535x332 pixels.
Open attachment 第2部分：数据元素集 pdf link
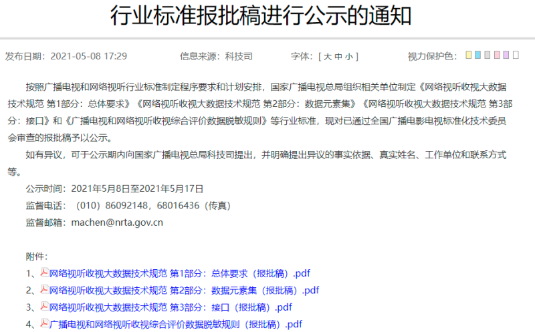click(185, 291)
